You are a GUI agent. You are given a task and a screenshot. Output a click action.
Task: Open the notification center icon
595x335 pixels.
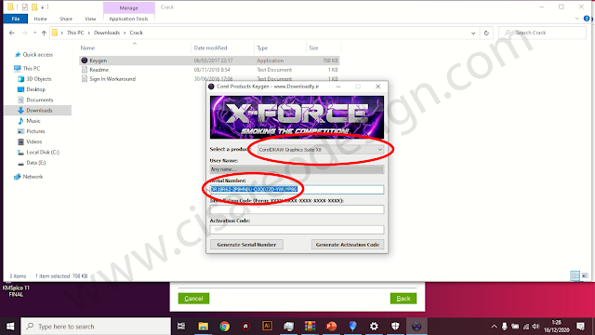coord(580,327)
